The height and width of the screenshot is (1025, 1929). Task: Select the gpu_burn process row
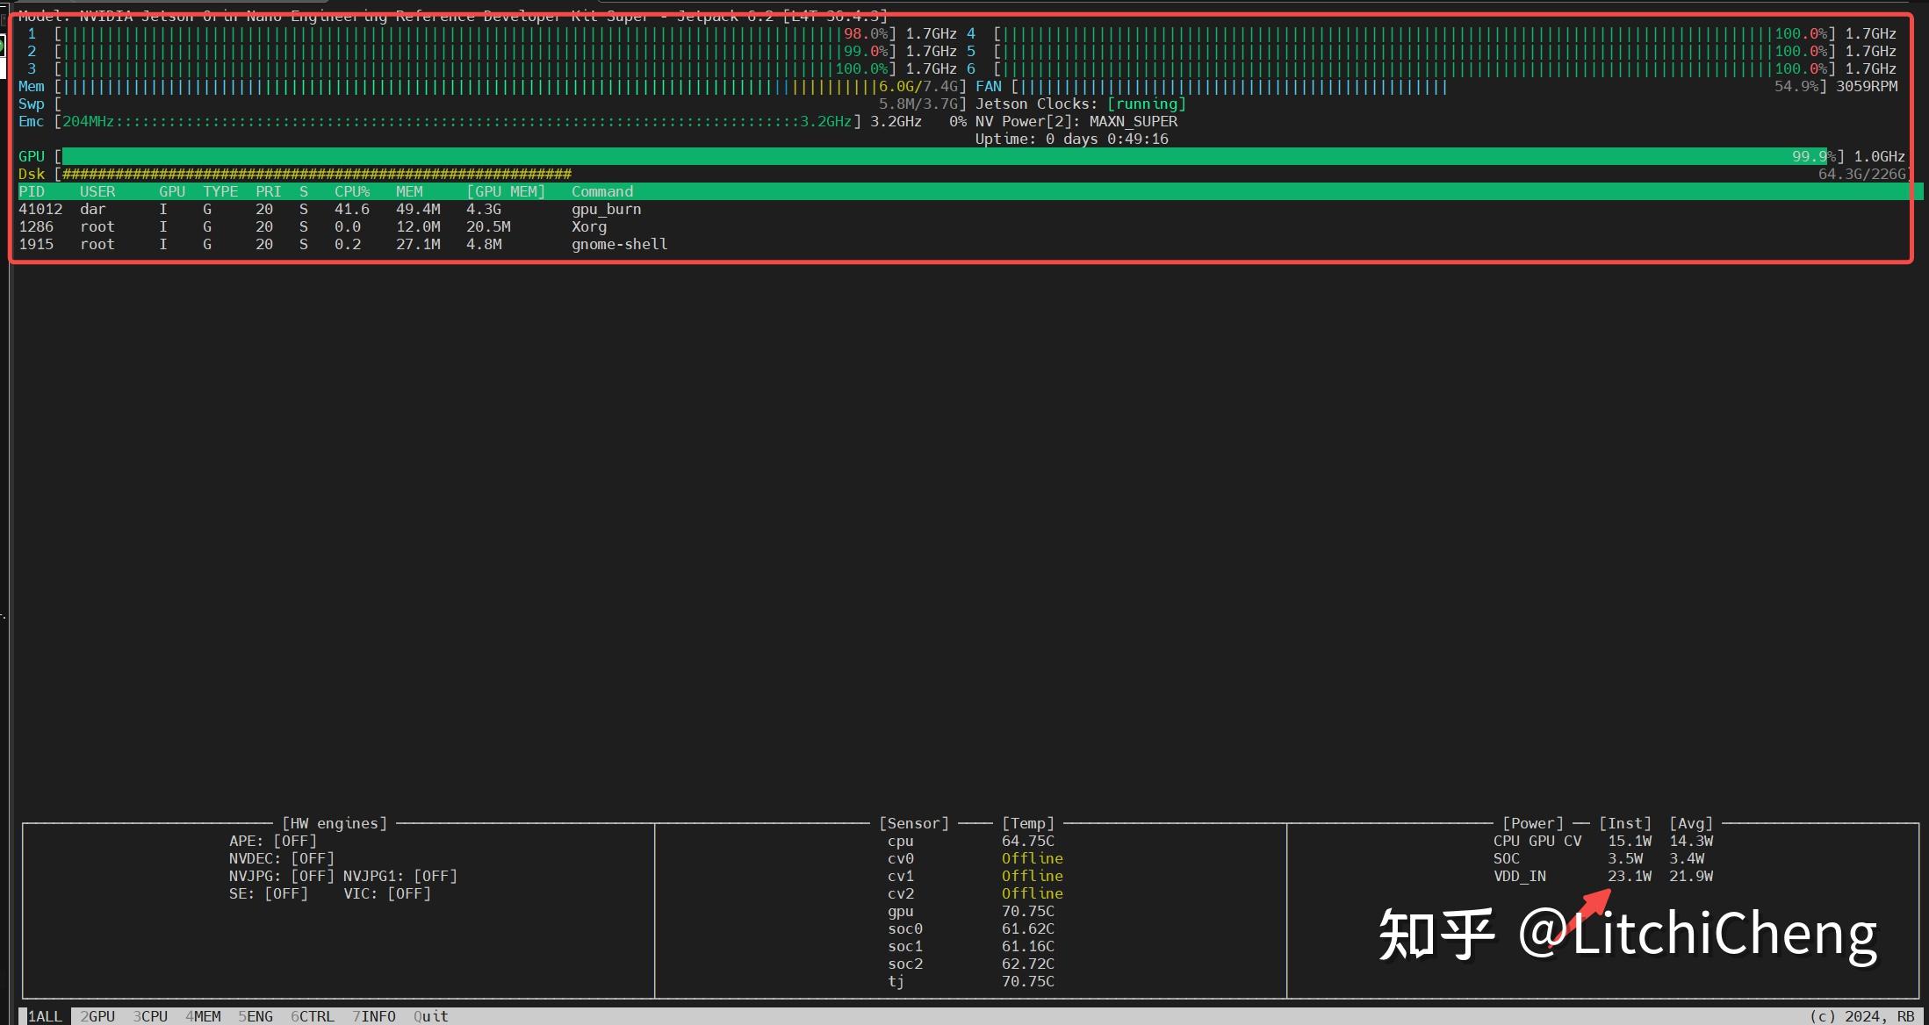click(x=606, y=209)
